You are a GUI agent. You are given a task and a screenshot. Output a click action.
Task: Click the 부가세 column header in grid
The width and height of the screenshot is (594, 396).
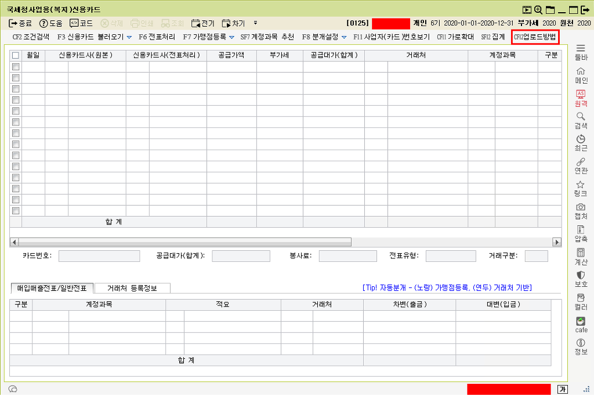point(280,55)
